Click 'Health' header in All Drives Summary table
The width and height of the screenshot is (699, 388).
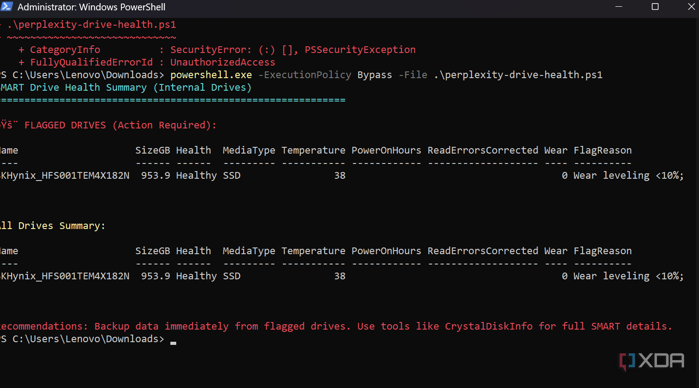click(x=193, y=251)
